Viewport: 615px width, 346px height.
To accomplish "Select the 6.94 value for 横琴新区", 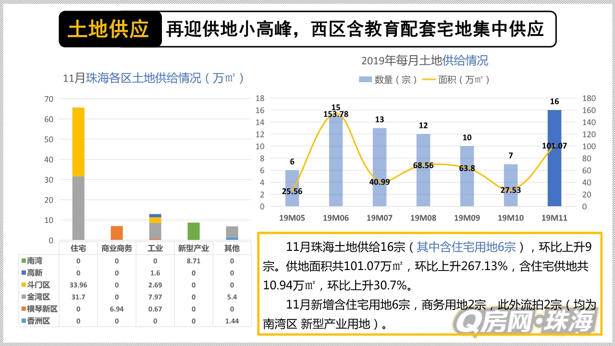I will 117,309.
